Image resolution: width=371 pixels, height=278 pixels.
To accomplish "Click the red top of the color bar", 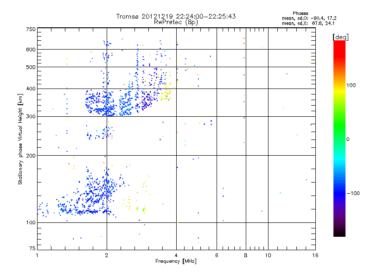I will click(339, 45).
